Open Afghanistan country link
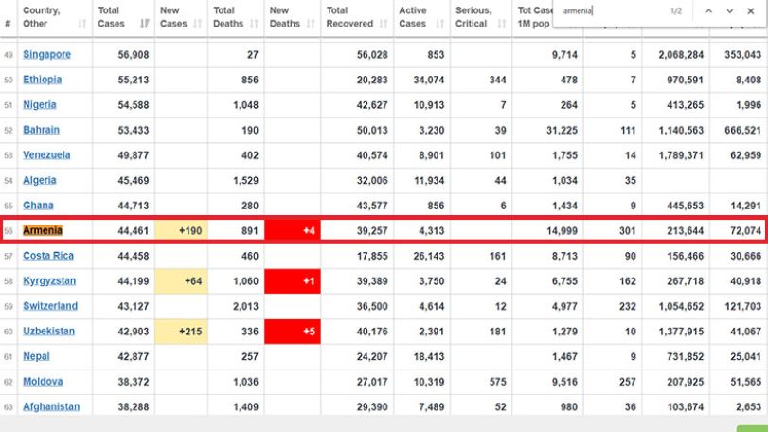768x432 pixels. pyautogui.click(x=51, y=406)
